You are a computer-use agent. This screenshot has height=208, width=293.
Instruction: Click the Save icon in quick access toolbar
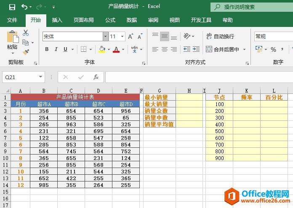(x=12, y=7)
